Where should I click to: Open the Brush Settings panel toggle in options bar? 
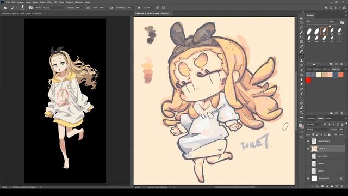(x=31, y=8)
